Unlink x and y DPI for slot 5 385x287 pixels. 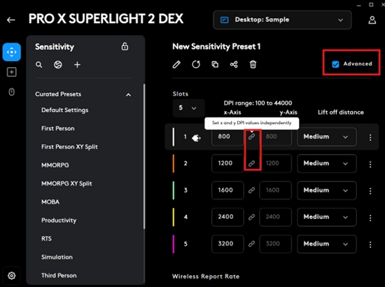pos(251,244)
